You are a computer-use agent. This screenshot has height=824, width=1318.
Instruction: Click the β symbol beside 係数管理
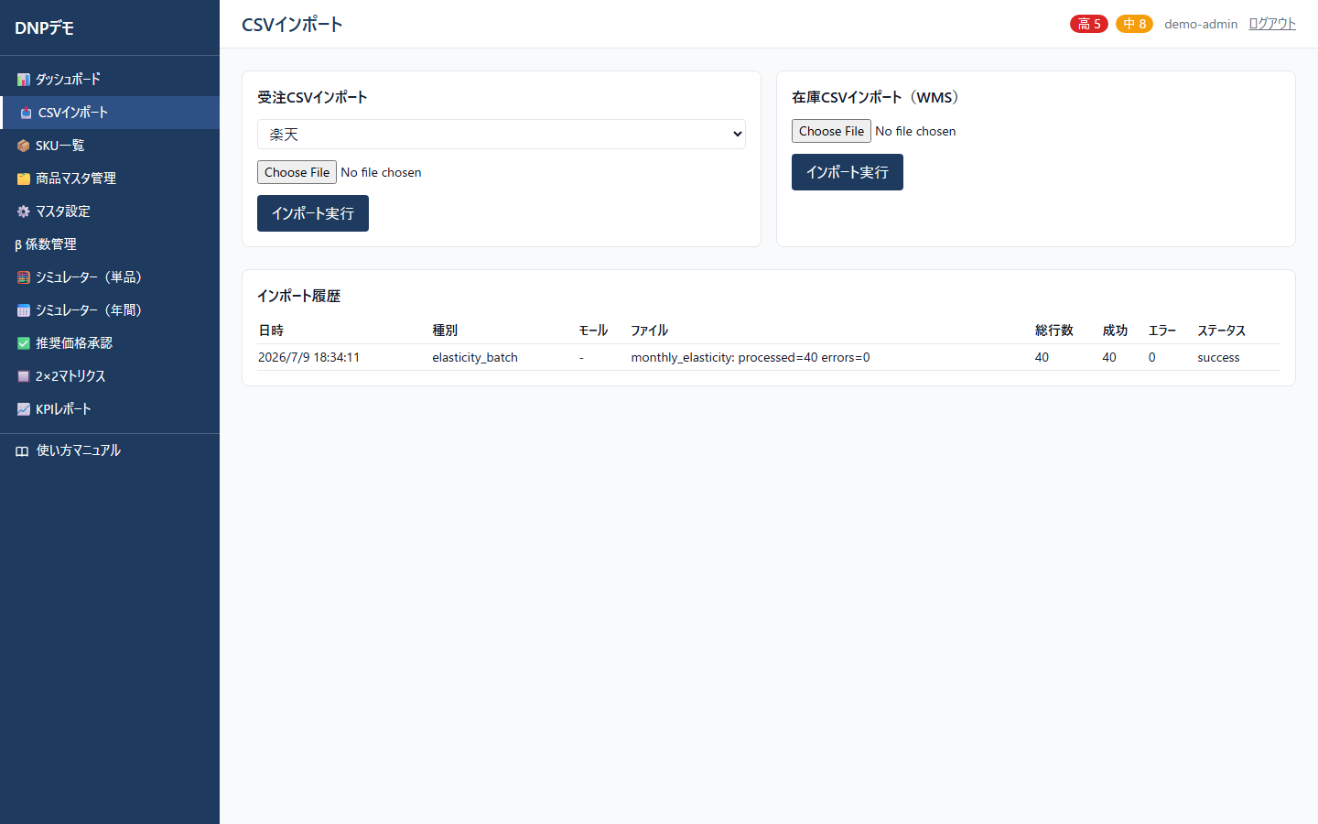click(18, 244)
